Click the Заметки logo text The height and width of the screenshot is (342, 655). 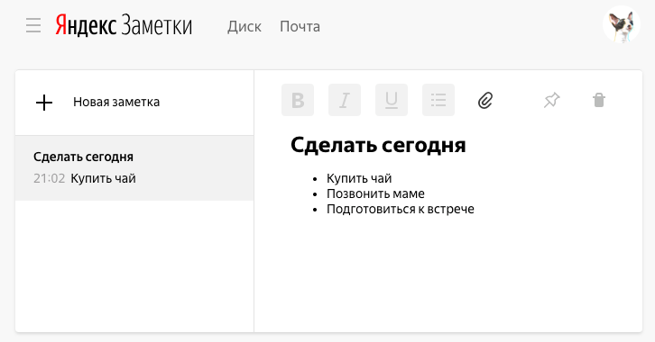tap(157, 25)
